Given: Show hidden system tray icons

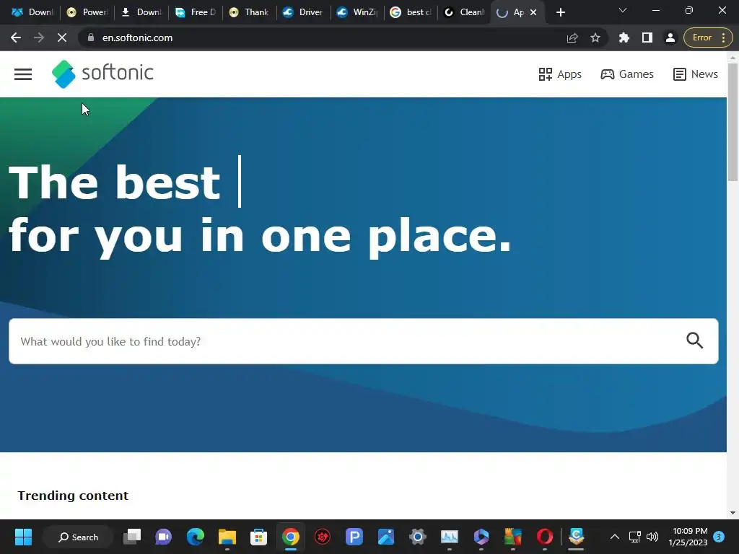Looking at the screenshot, I should point(615,537).
